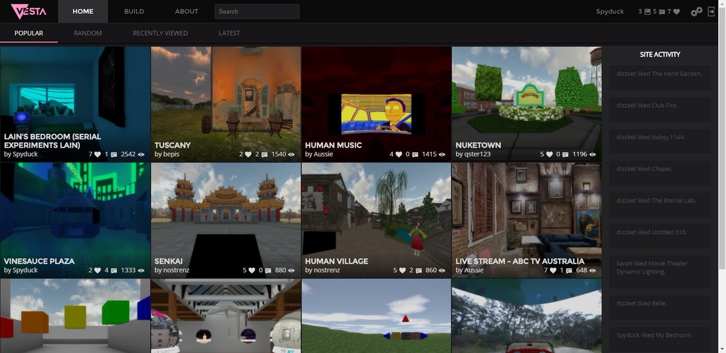This screenshot has width=726, height=353.
Task: Open the Spyduck profile link
Action: [610, 11]
